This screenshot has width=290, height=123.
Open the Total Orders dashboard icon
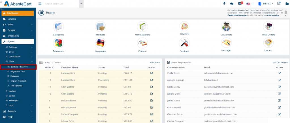(268, 27)
